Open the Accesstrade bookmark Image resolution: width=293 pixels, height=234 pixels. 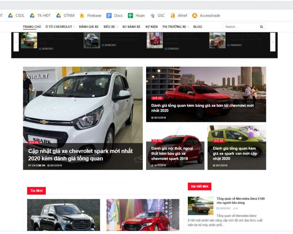pos(206,16)
